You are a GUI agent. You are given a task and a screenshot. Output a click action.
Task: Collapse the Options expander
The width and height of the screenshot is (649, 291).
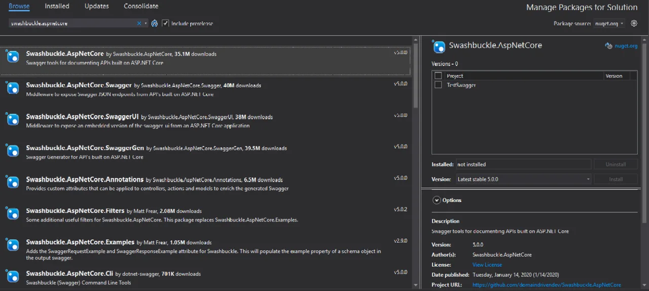pyautogui.click(x=437, y=200)
